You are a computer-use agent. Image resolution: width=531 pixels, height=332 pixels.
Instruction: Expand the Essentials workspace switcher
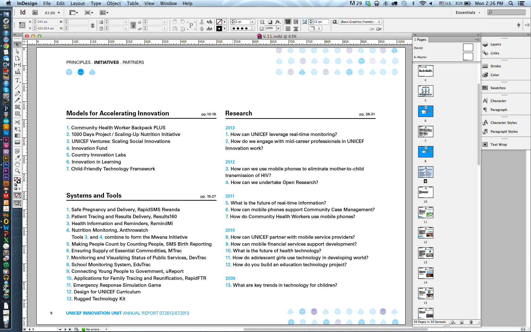point(468,13)
